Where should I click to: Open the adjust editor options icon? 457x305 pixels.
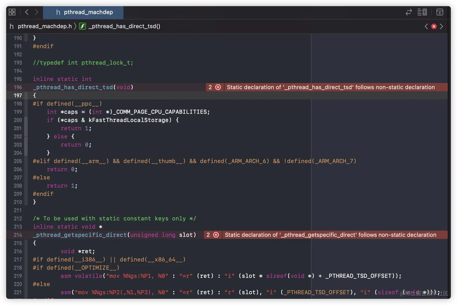click(x=422, y=12)
